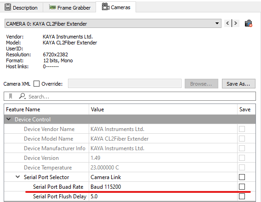Collapse the Device Control category
The width and height of the screenshot is (261, 202).
pyautogui.click(x=8, y=119)
